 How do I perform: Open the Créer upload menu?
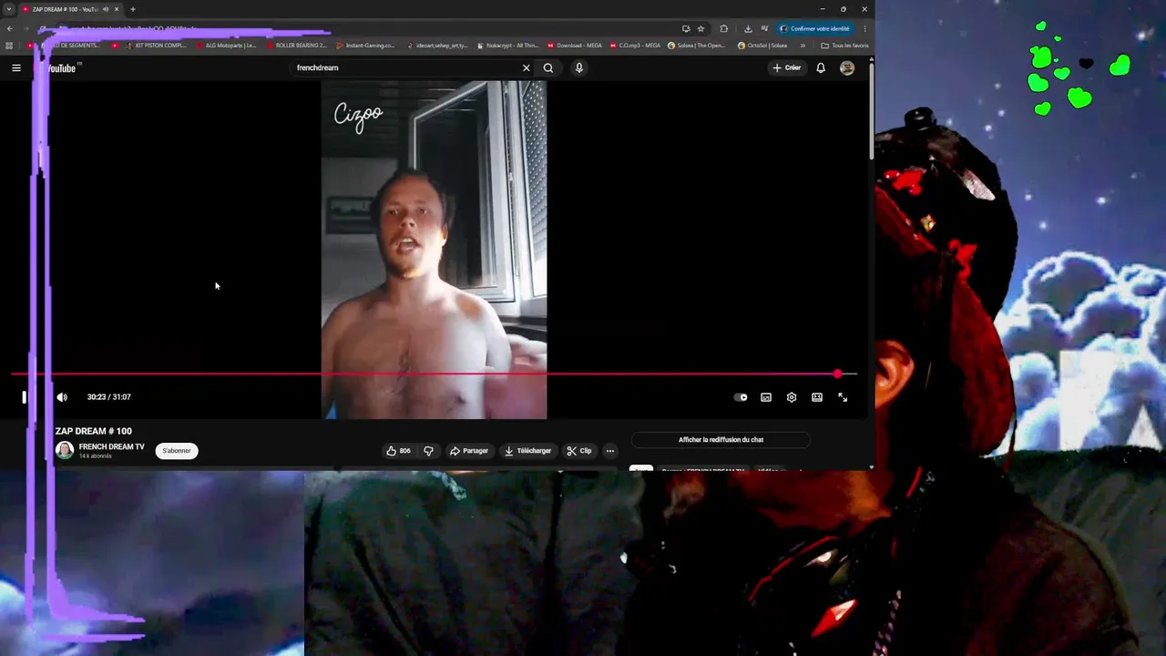(x=787, y=67)
